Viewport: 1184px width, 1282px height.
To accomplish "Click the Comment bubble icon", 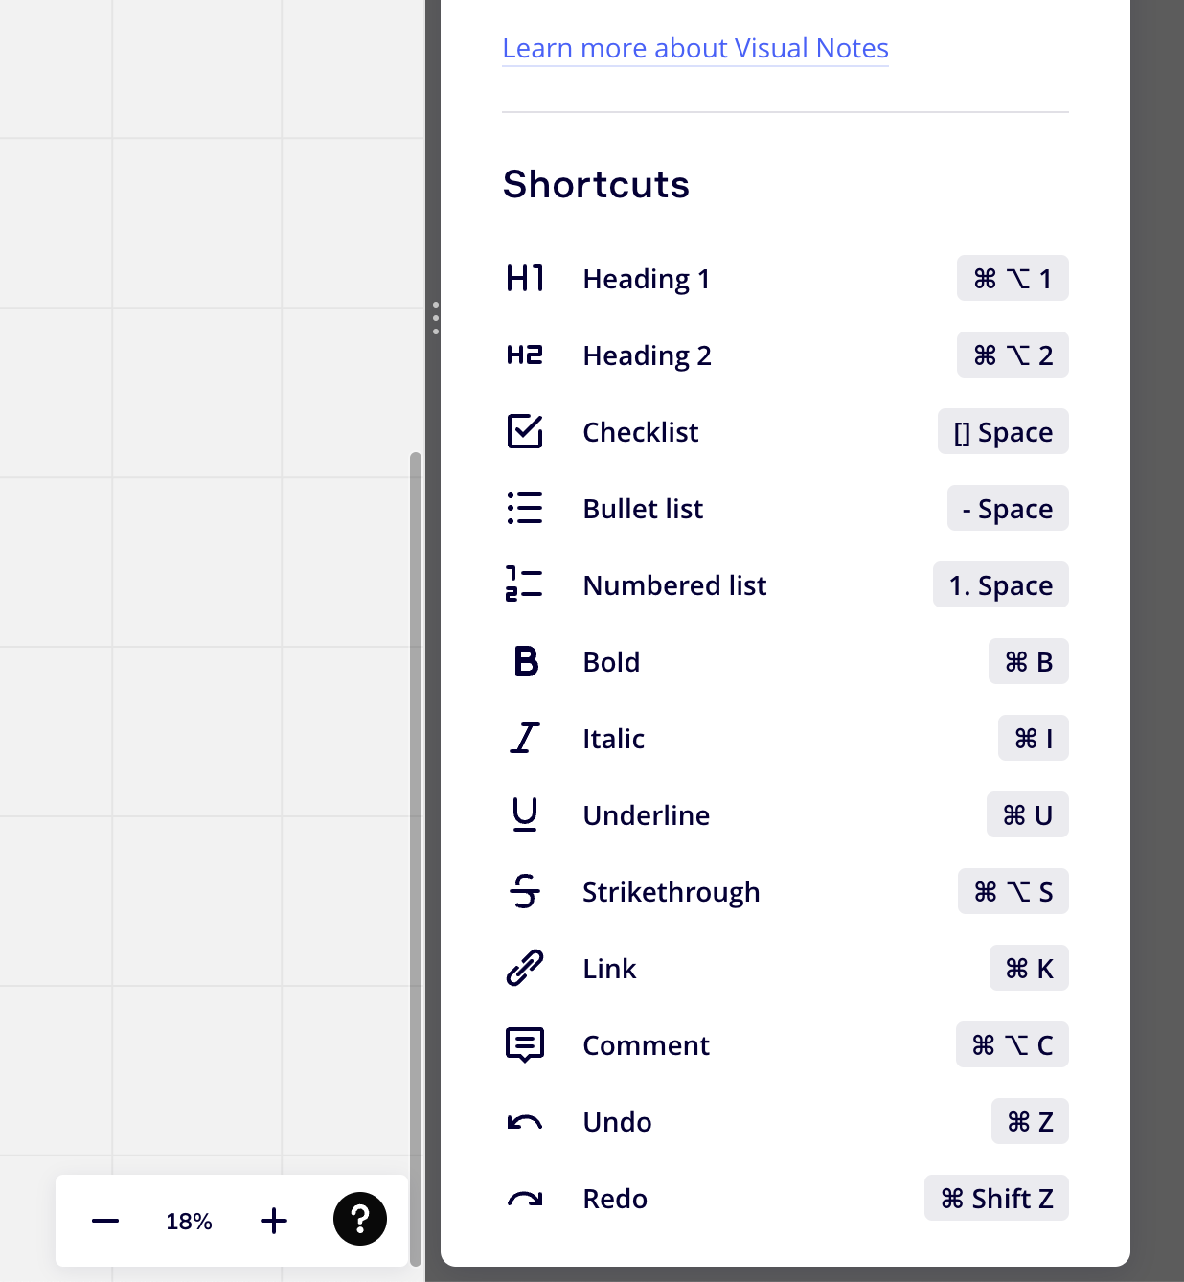I will [x=525, y=1045].
